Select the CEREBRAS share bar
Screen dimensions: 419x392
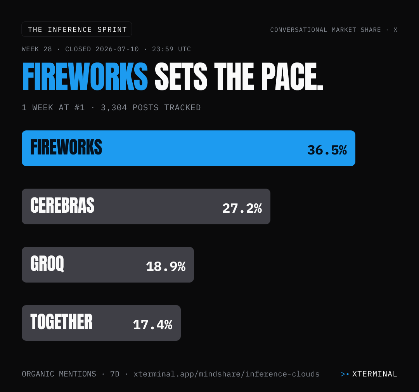146,206
